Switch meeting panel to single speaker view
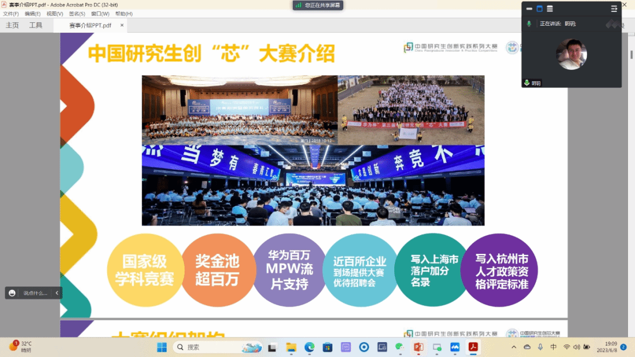 coord(539,9)
